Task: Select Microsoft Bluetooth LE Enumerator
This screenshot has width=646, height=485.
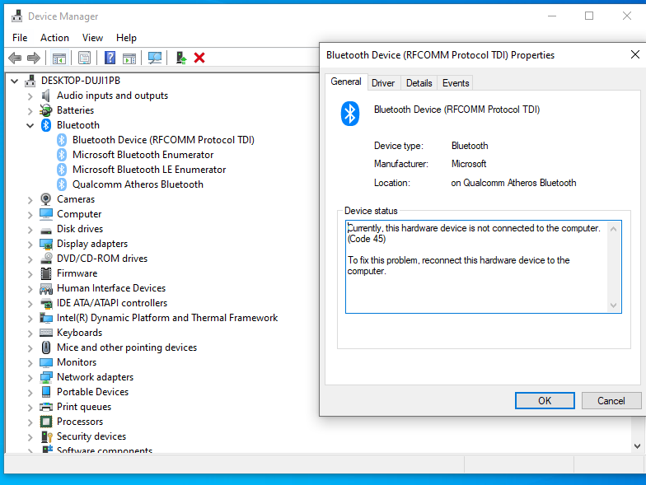Action: 149,170
